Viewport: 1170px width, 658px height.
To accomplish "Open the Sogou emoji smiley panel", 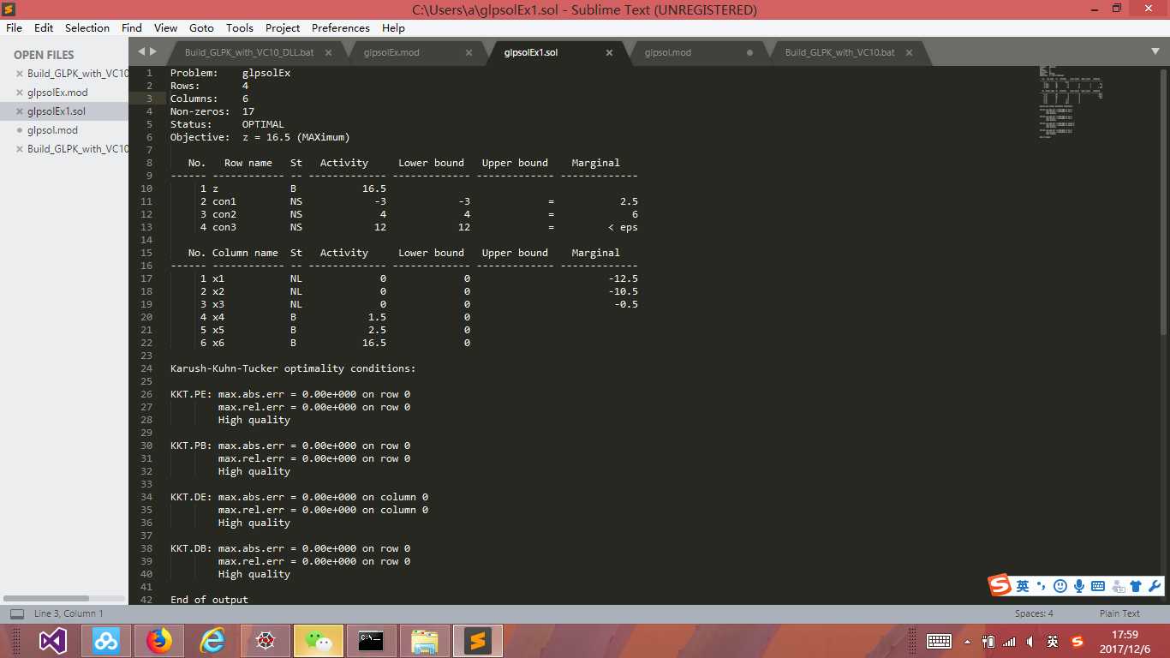I will click(1060, 587).
